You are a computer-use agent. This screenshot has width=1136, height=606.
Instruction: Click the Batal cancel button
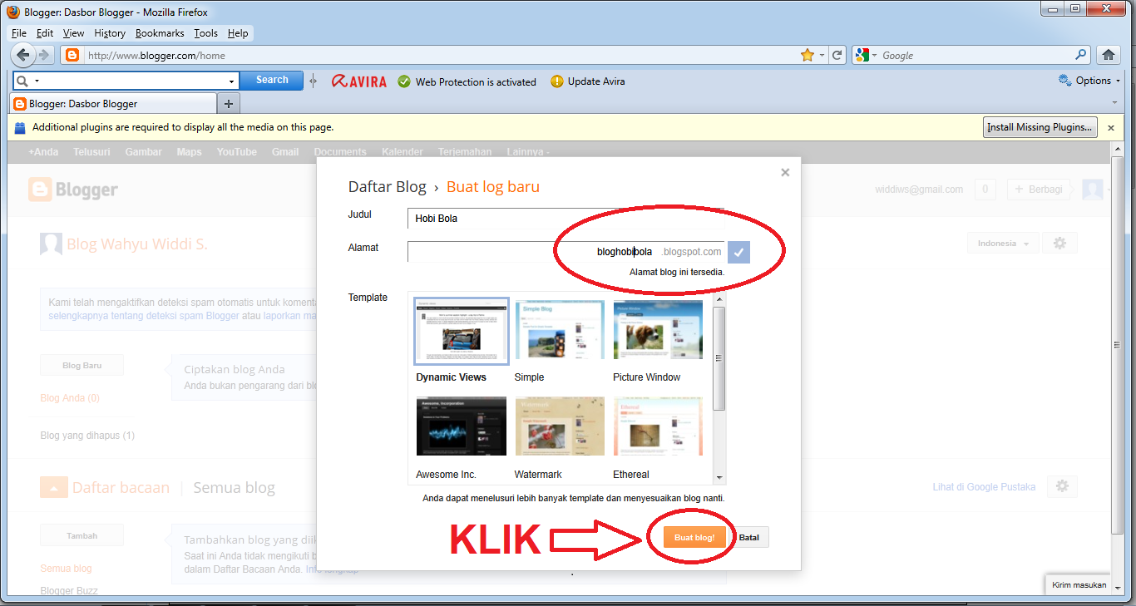(x=749, y=538)
